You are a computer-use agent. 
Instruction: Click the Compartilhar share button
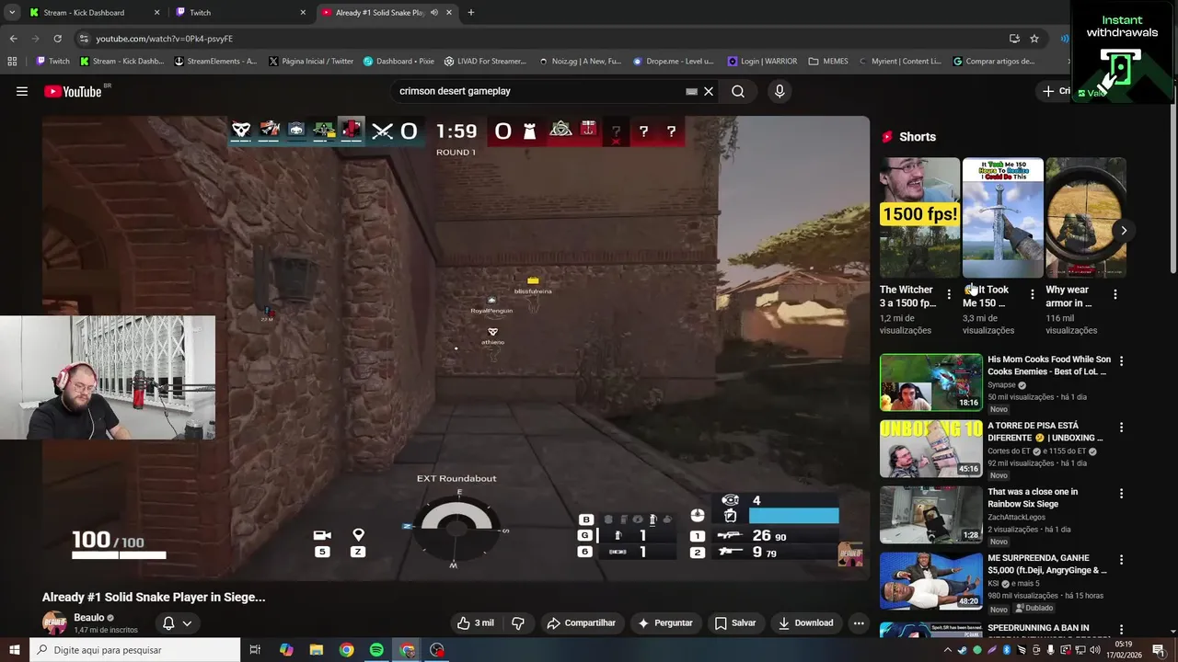(581, 622)
